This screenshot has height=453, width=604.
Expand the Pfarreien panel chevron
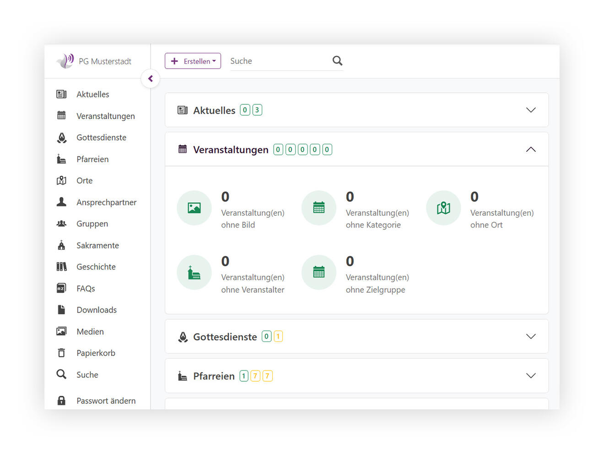coord(531,376)
